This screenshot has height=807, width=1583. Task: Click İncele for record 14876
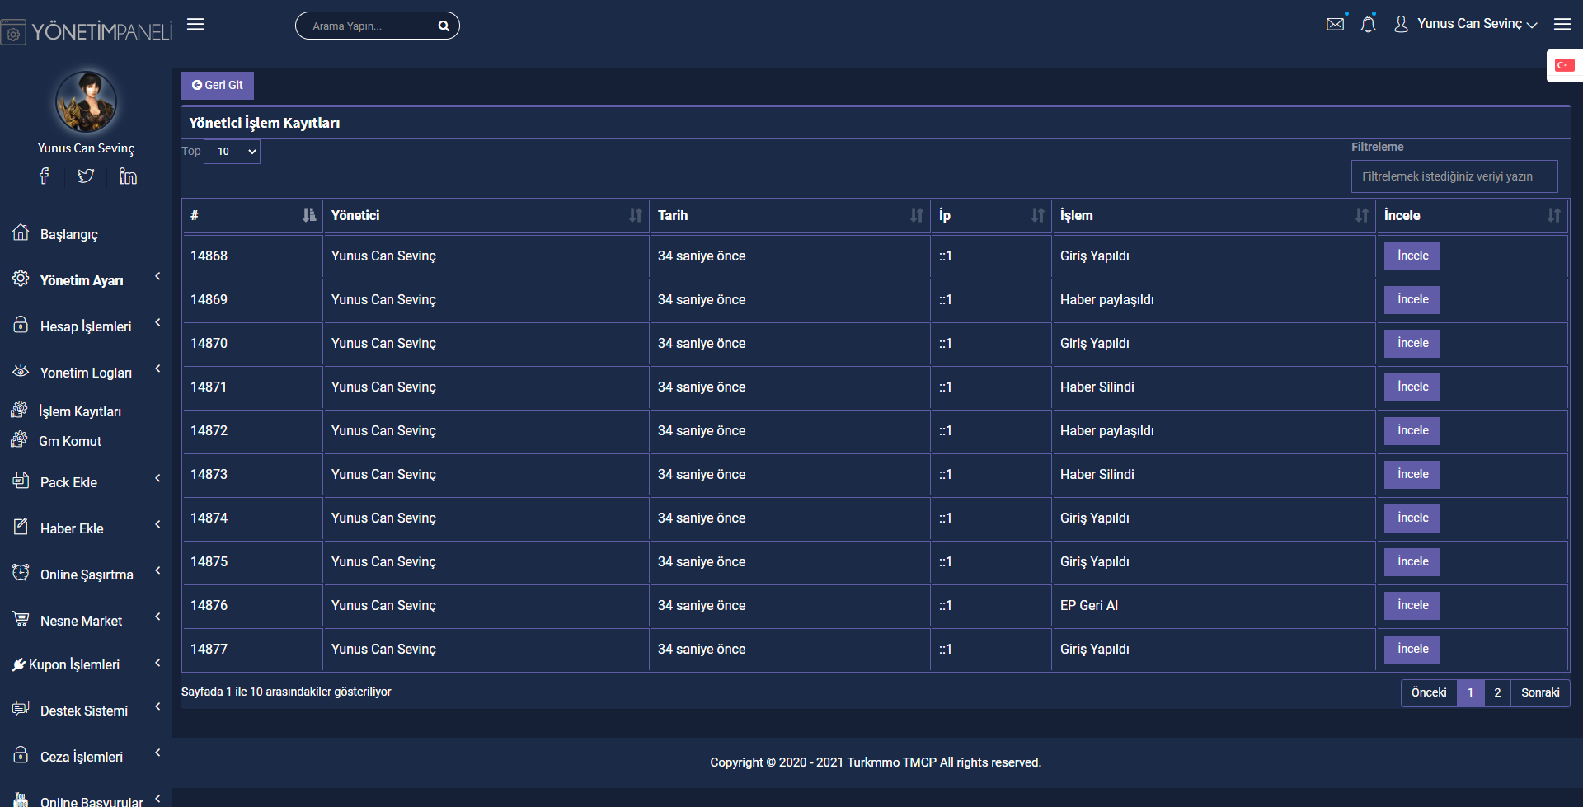pos(1412,606)
